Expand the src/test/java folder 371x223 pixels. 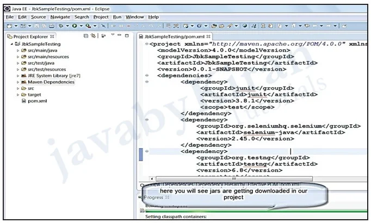pos(18,63)
